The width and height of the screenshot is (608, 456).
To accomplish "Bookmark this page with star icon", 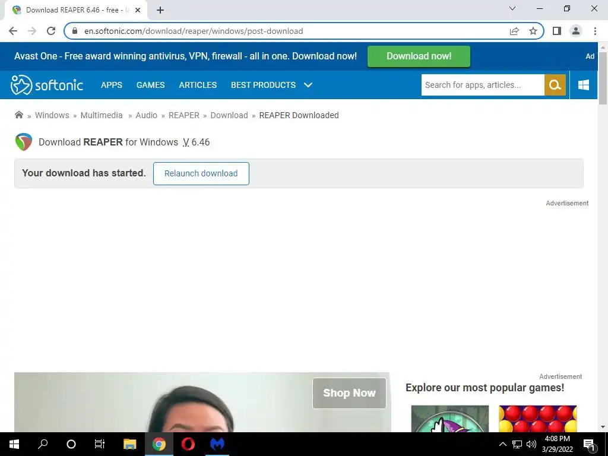I will [533, 31].
